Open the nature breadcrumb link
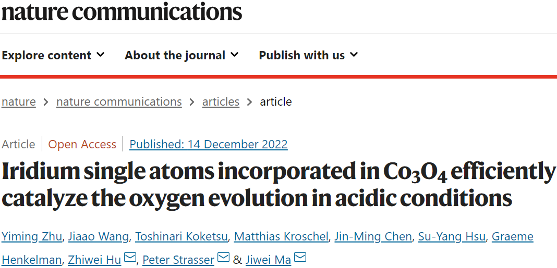The height and width of the screenshot is (268, 557). (x=18, y=102)
